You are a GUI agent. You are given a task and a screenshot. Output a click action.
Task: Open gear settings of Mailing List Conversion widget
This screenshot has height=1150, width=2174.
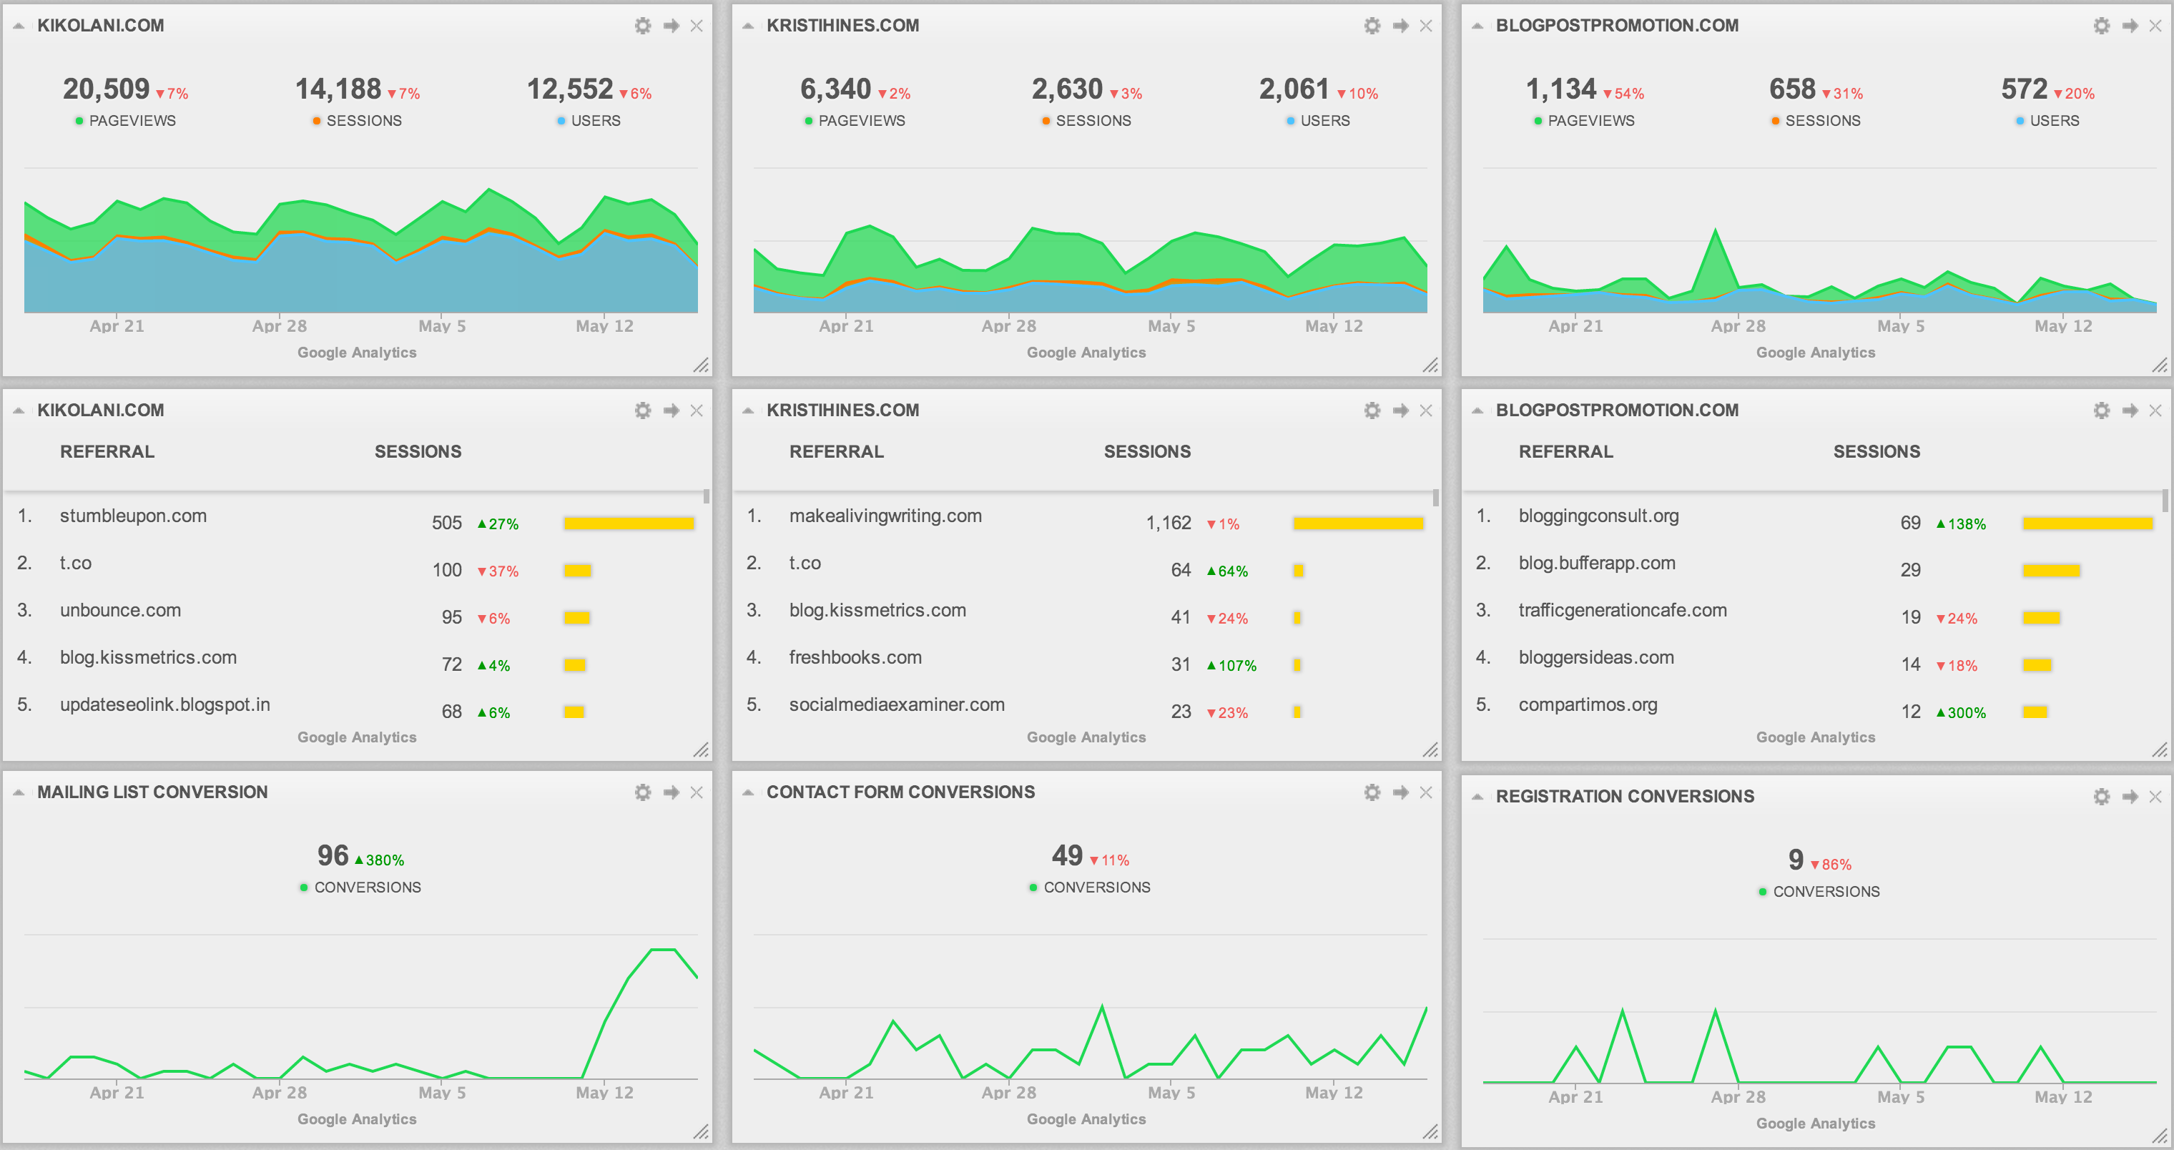click(642, 792)
